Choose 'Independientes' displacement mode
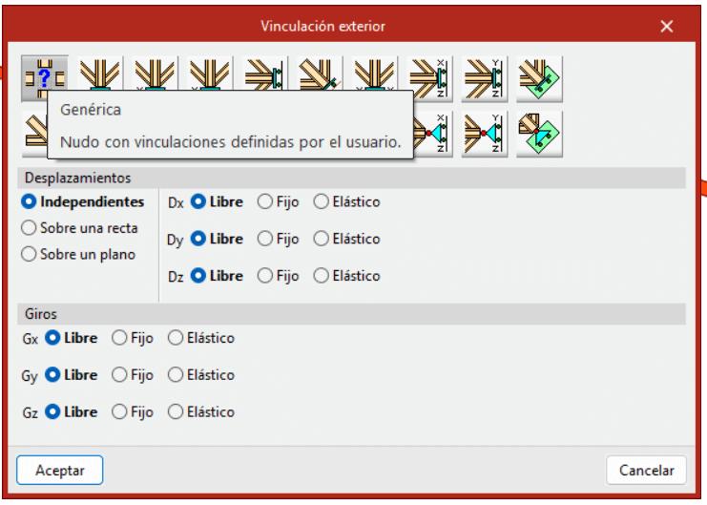The height and width of the screenshot is (505, 707). point(29,202)
